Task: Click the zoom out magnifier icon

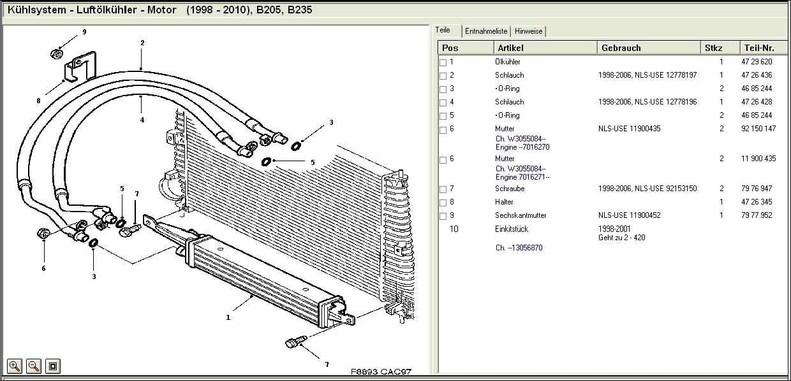Action: 34,366
